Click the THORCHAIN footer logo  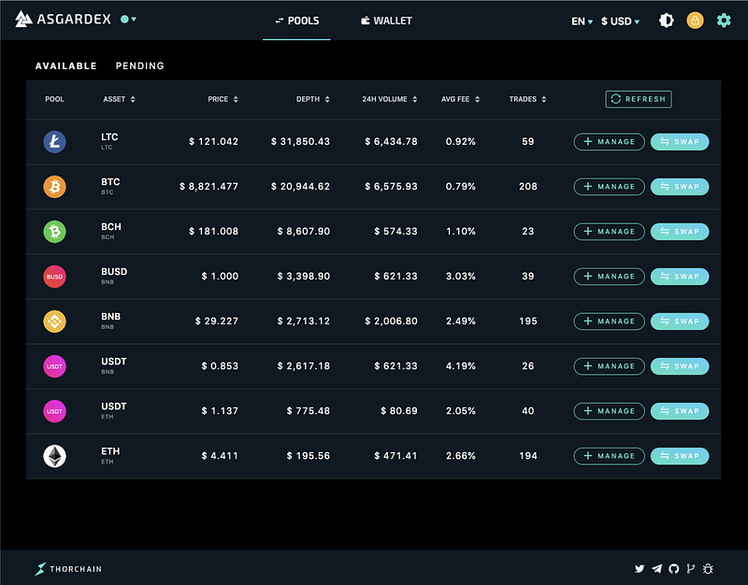pos(68,569)
